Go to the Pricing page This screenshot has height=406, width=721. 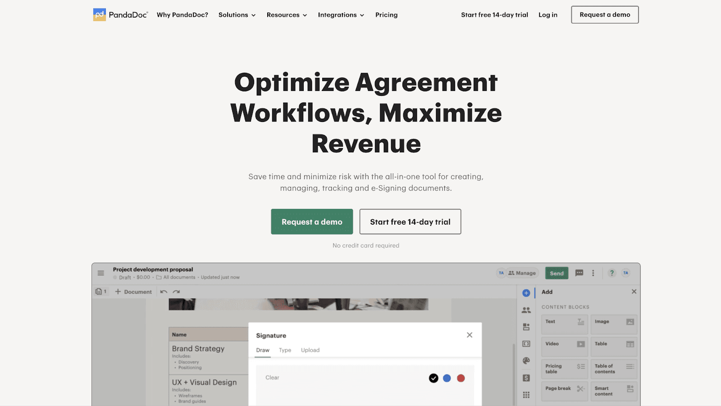[387, 15]
